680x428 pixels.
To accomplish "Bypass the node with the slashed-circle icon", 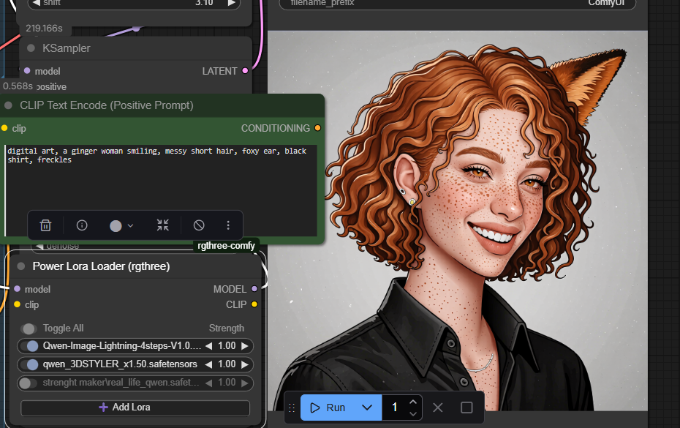I will click(199, 225).
